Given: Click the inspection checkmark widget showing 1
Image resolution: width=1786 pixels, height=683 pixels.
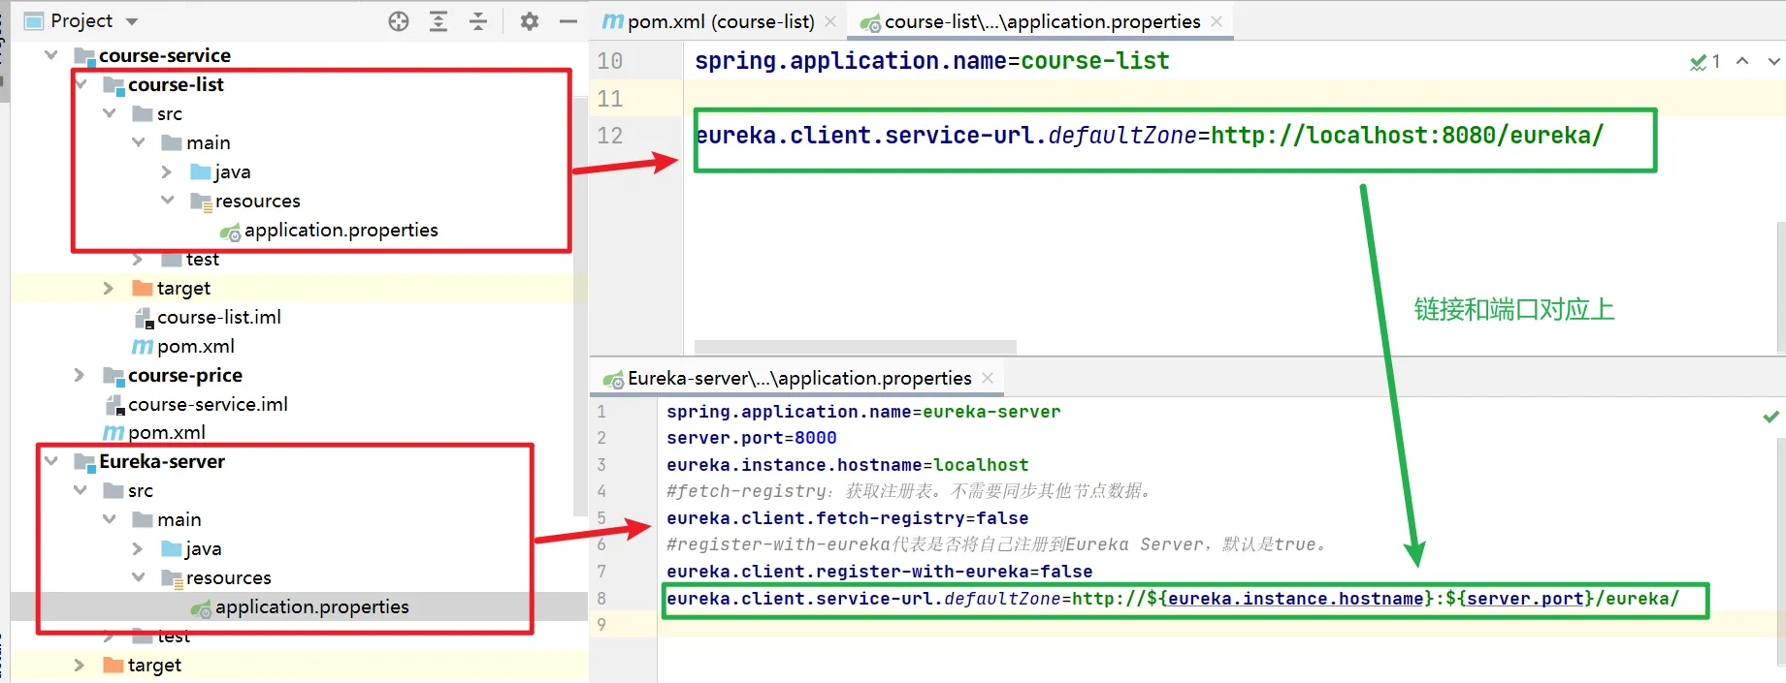Looking at the screenshot, I should (1705, 62).
